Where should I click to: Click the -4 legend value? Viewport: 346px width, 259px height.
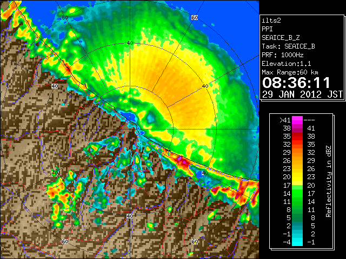tap(287, 242)
